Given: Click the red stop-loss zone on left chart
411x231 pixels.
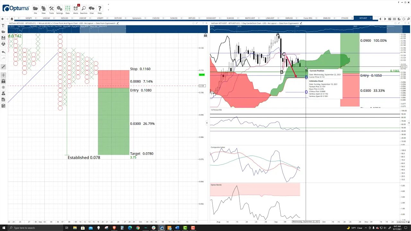Looking at the screenshot, I should coord(114,79).
